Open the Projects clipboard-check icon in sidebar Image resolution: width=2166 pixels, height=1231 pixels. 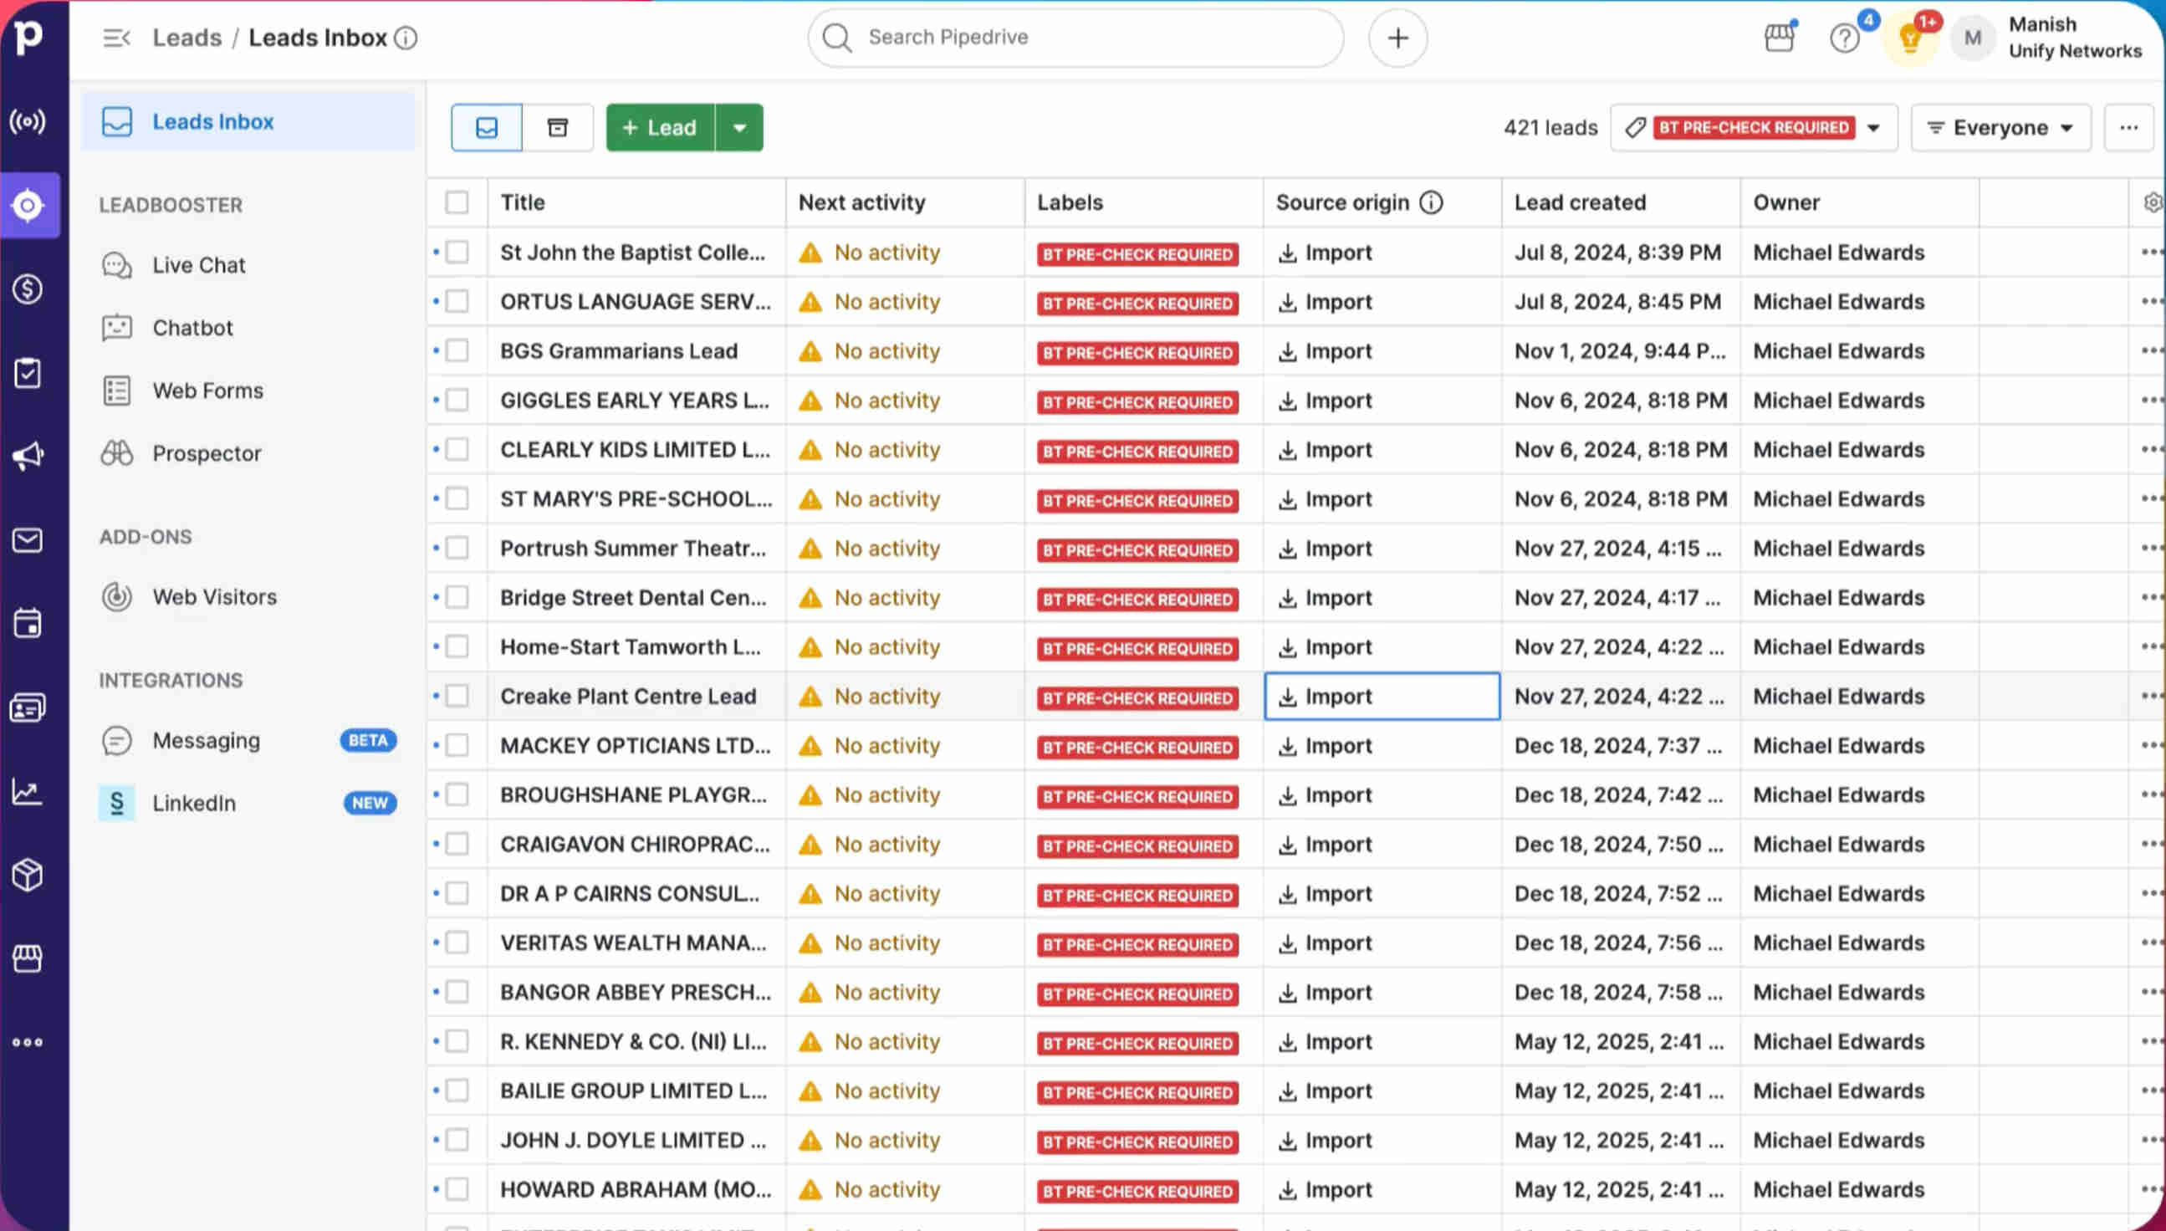(28, 373)
